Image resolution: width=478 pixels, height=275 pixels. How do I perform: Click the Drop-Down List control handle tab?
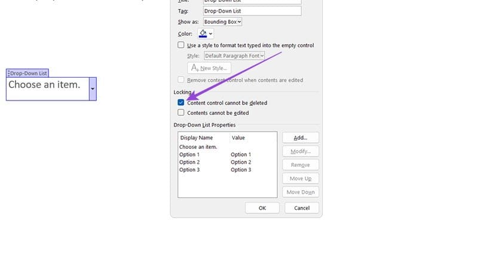click(x=27, y=73)
